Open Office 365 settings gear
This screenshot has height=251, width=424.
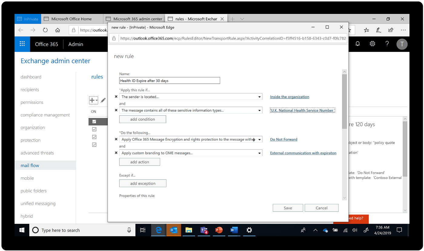tap(372, 44)
